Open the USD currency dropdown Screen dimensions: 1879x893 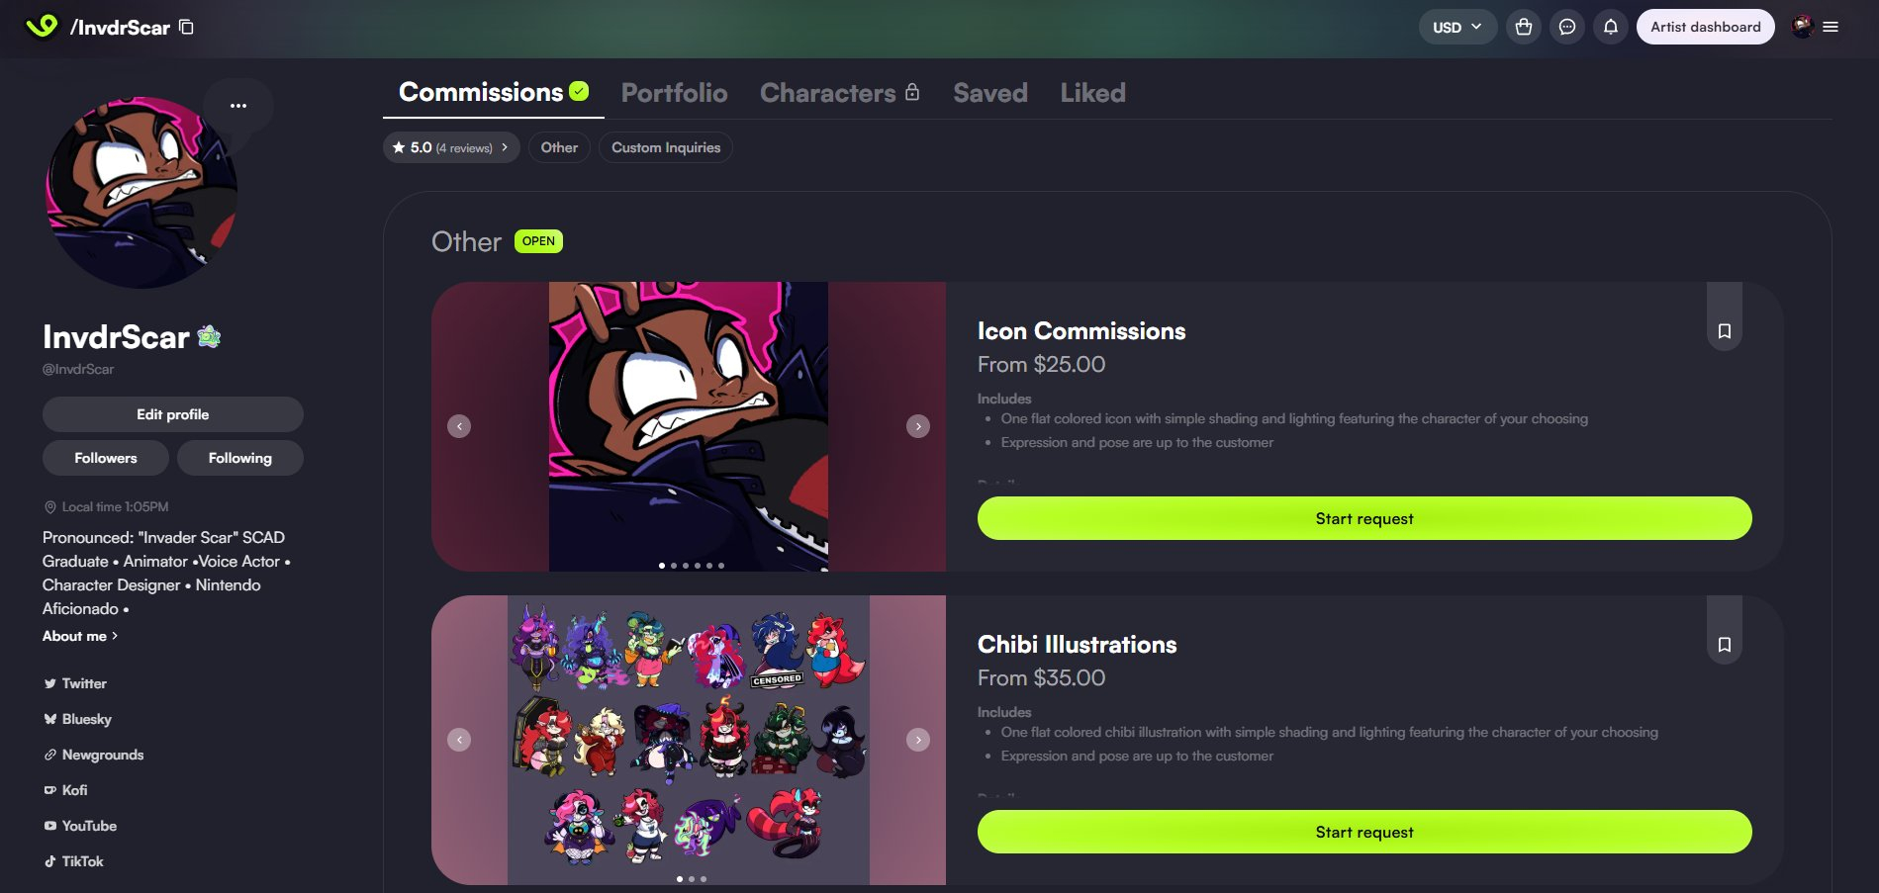click(x=1457, y=27)
